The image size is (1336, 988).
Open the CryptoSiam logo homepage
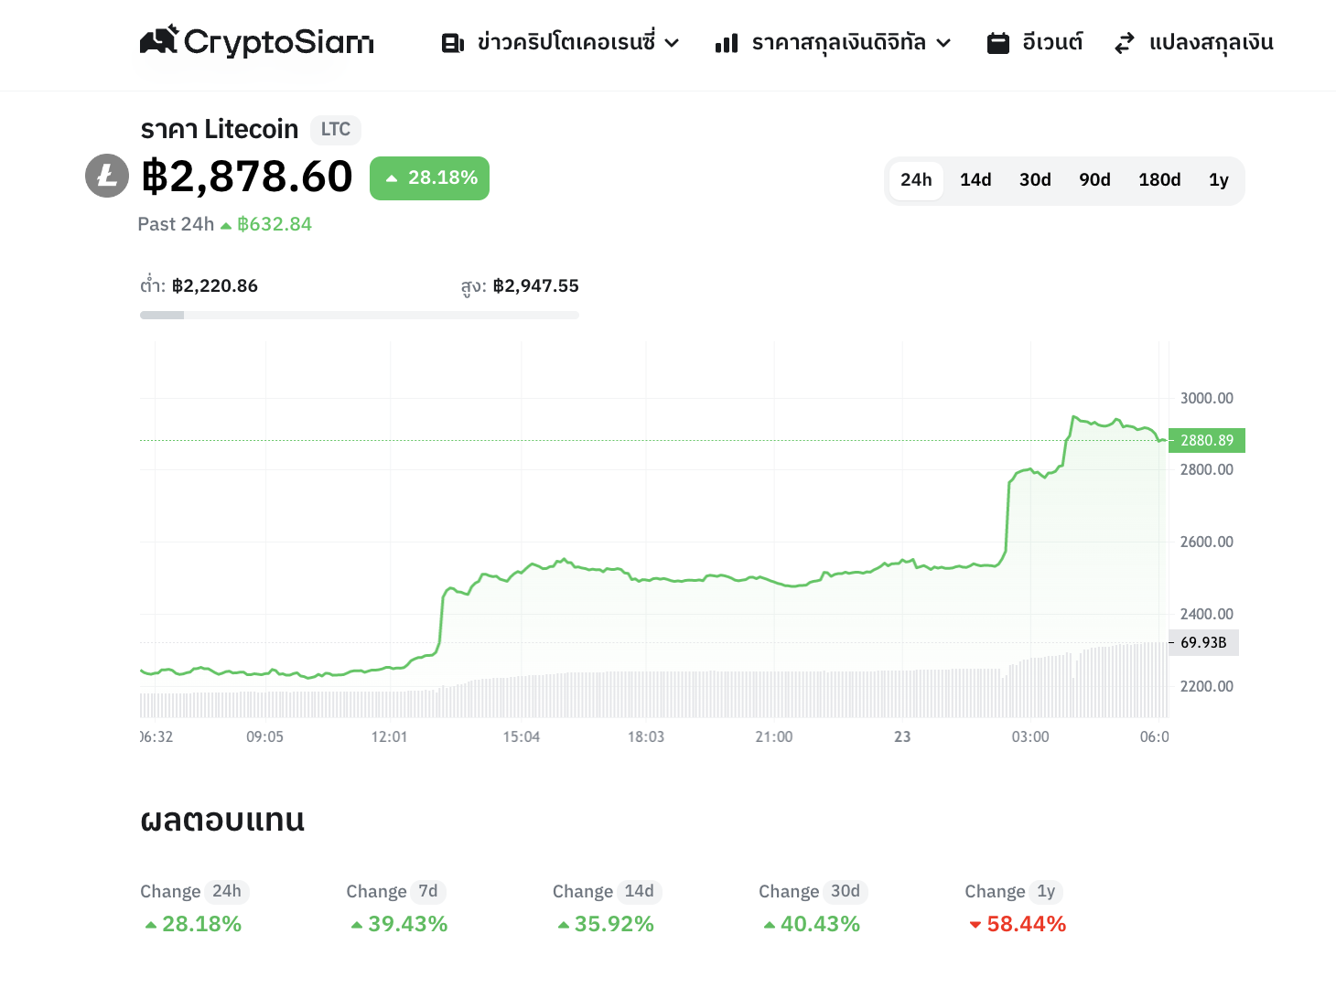click(x=257, y=41)
